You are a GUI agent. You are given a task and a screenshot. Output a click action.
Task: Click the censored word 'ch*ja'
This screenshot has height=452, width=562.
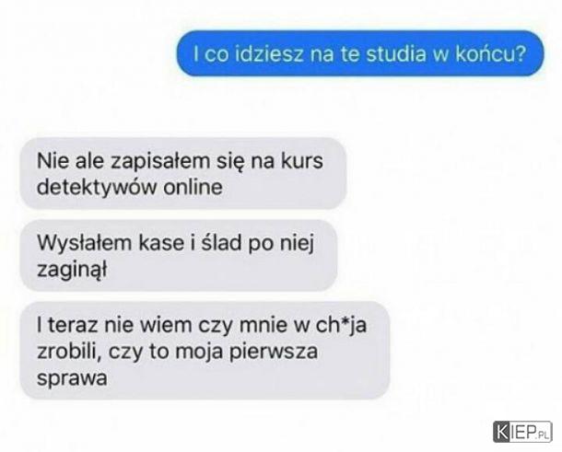(x=341, y=326)
